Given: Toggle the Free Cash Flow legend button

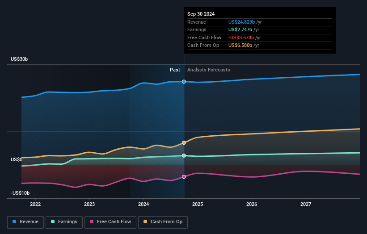Looking at the screenshot, I should [x=110, y=222].
